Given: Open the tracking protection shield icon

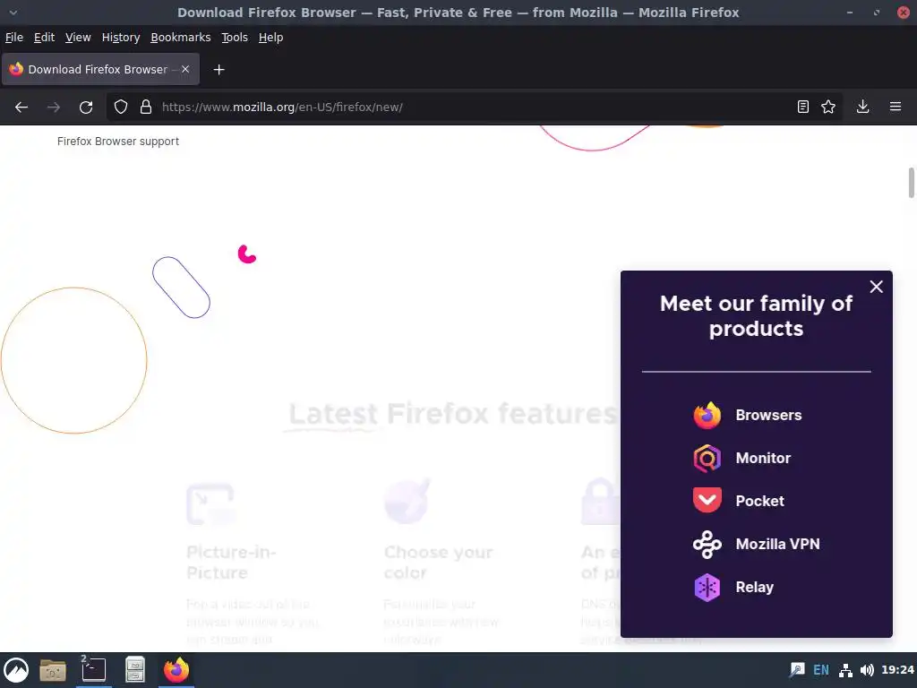Looking at the screenshot, I should (121, 107).
